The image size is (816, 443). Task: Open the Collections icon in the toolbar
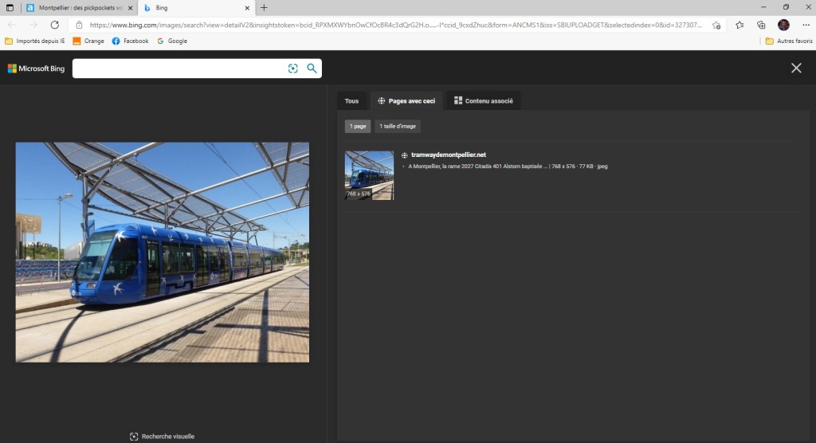[x=761, y=25]
